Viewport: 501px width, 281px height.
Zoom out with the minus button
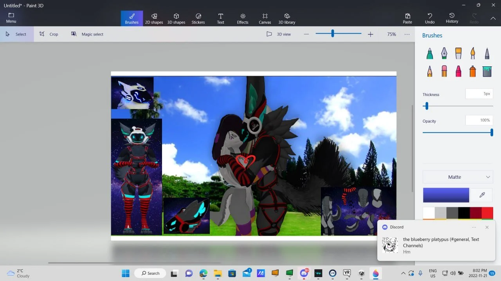[306, 34]
